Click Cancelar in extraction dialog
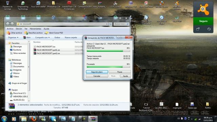The height and width of the screenshot is (122, 217). pyautogui.click(x=97, y=76)
